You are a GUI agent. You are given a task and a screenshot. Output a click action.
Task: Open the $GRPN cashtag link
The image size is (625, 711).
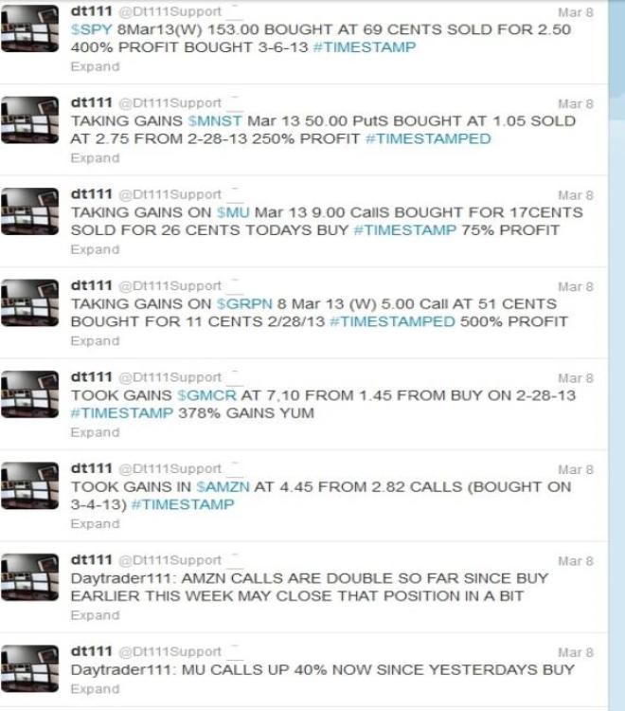[x=244, y=303]
